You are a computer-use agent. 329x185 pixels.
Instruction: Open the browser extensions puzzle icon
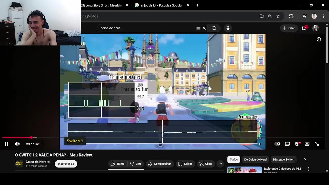(x=291, y=16)
